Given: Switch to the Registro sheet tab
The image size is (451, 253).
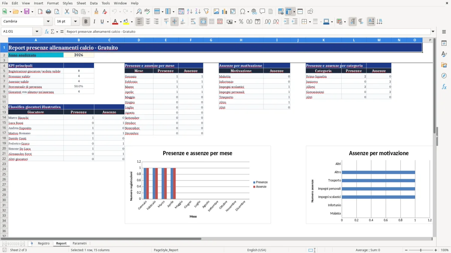Looking at the screenshot, I should pyautogui.click(x=44, y=243).
